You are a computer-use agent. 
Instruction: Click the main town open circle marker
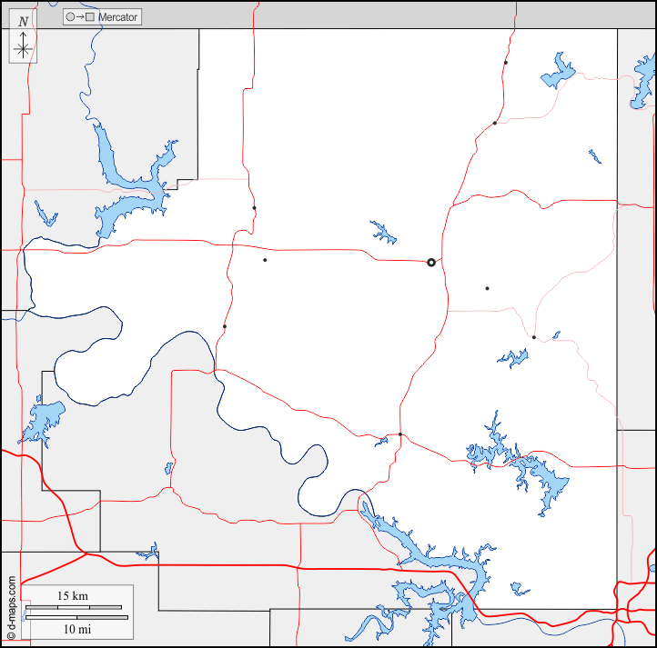[431, 263]
